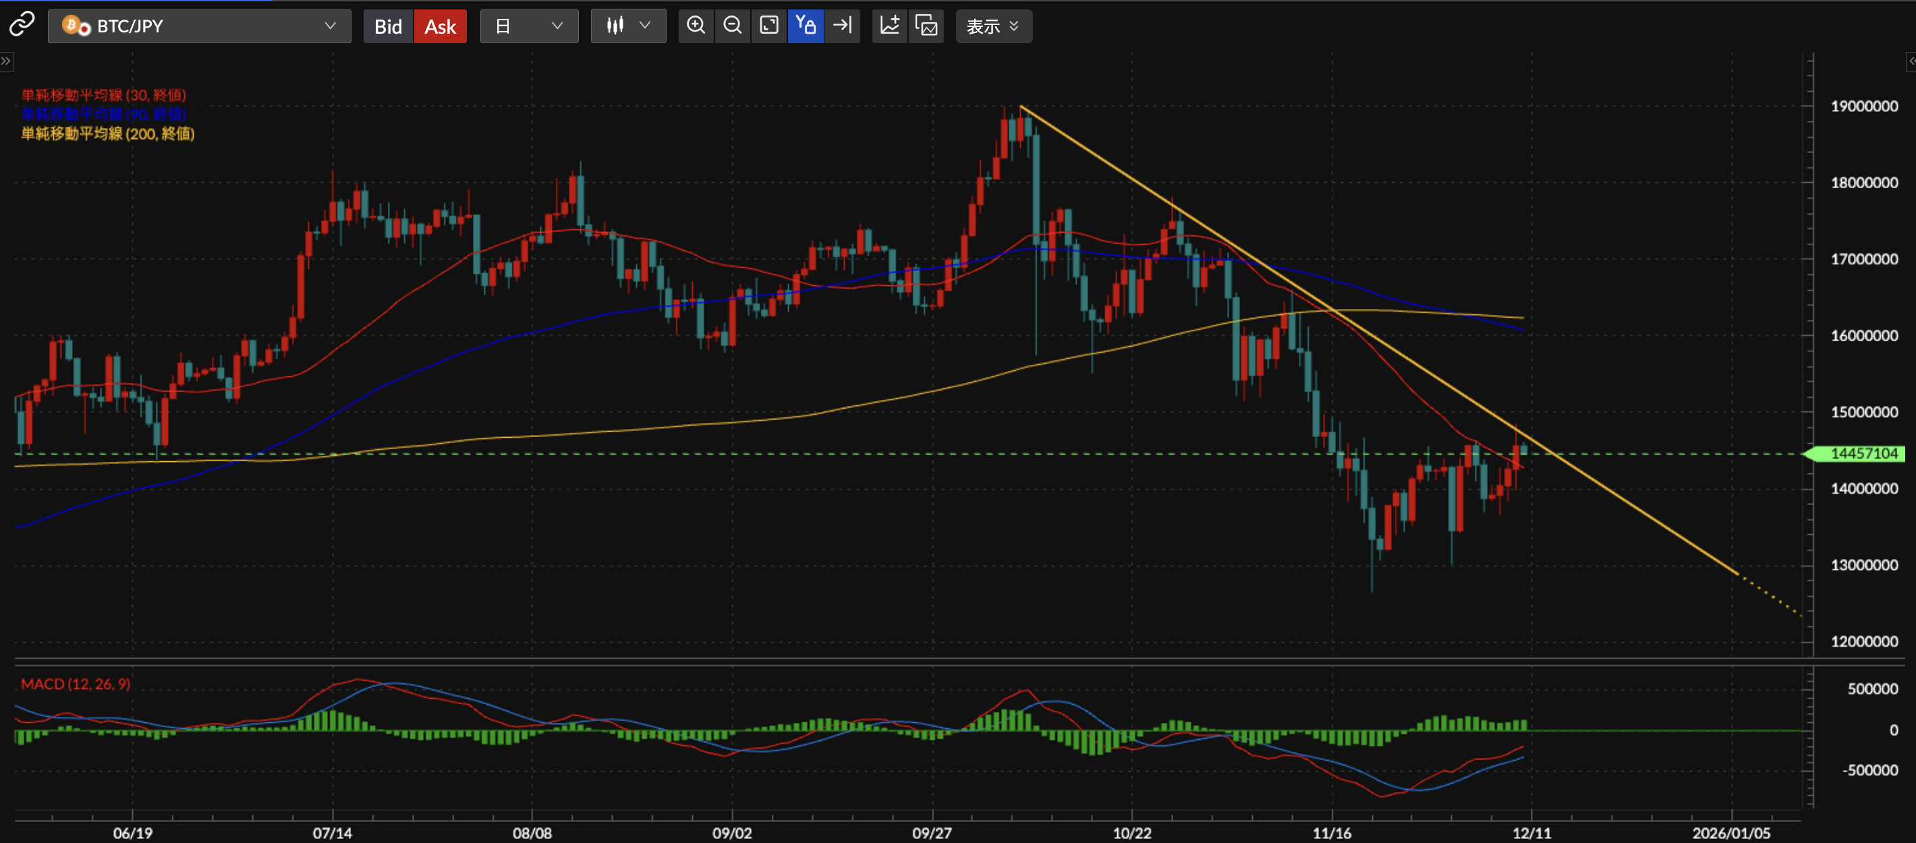This screenshot has width=1916, height=843.
Task: Zoom in on the chart
Action: 696,26
